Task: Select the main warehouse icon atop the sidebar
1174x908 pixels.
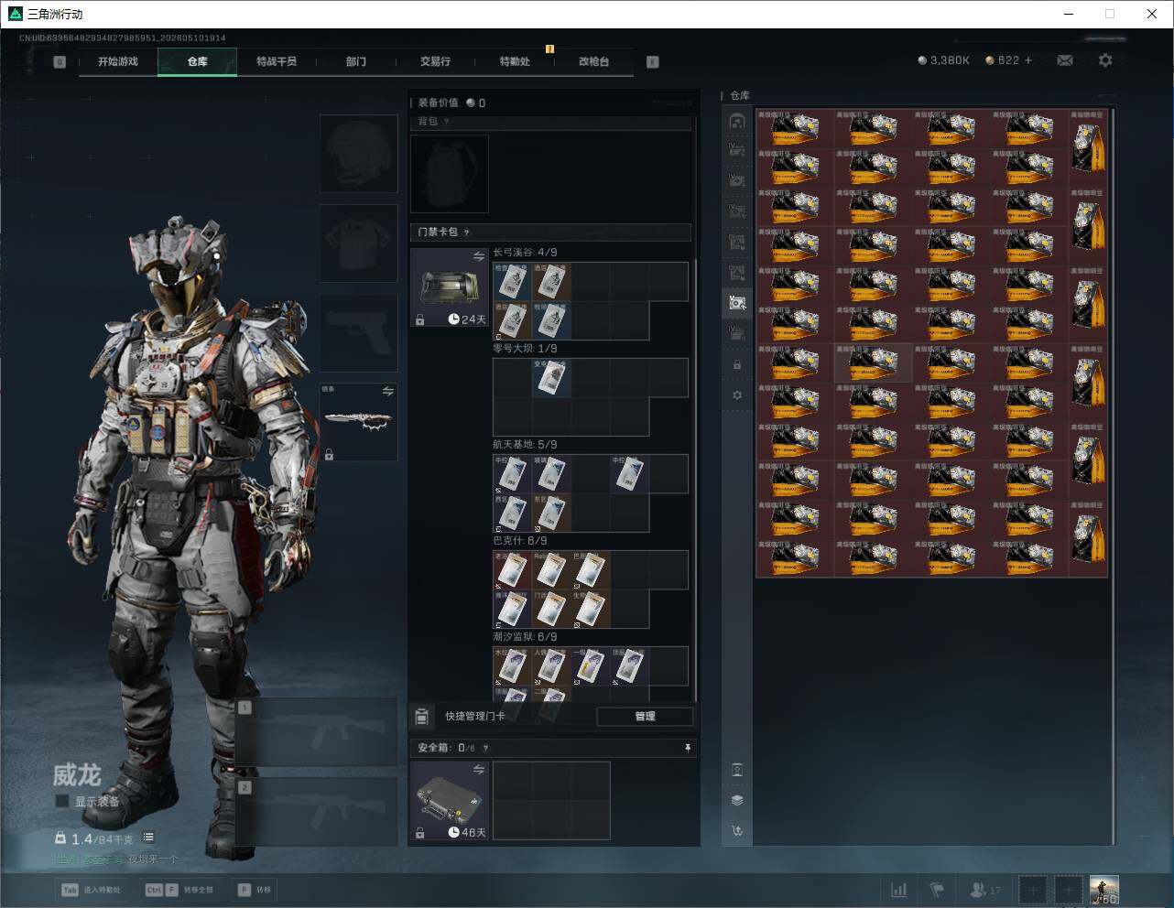Action: point(737,121)
